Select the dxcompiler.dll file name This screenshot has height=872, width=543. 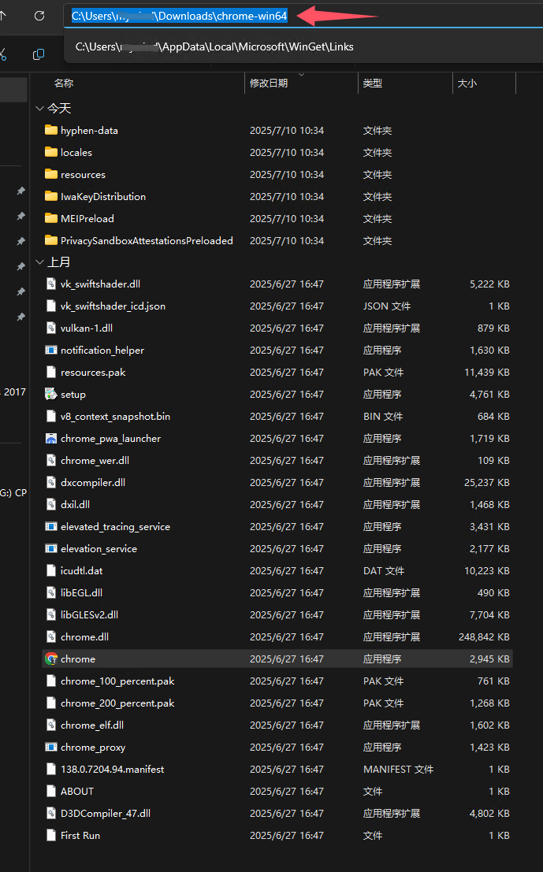point(93,483)
